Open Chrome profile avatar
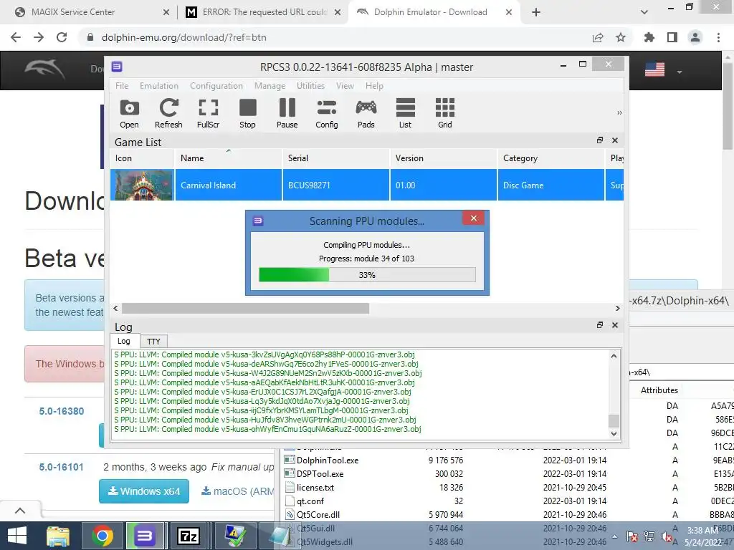 click(x=695, y=37)
